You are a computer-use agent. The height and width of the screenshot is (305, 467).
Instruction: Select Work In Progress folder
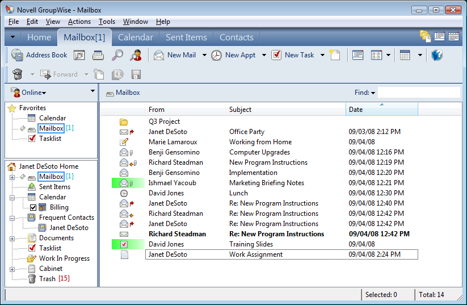pyautogui.click(x=64, y=258)
